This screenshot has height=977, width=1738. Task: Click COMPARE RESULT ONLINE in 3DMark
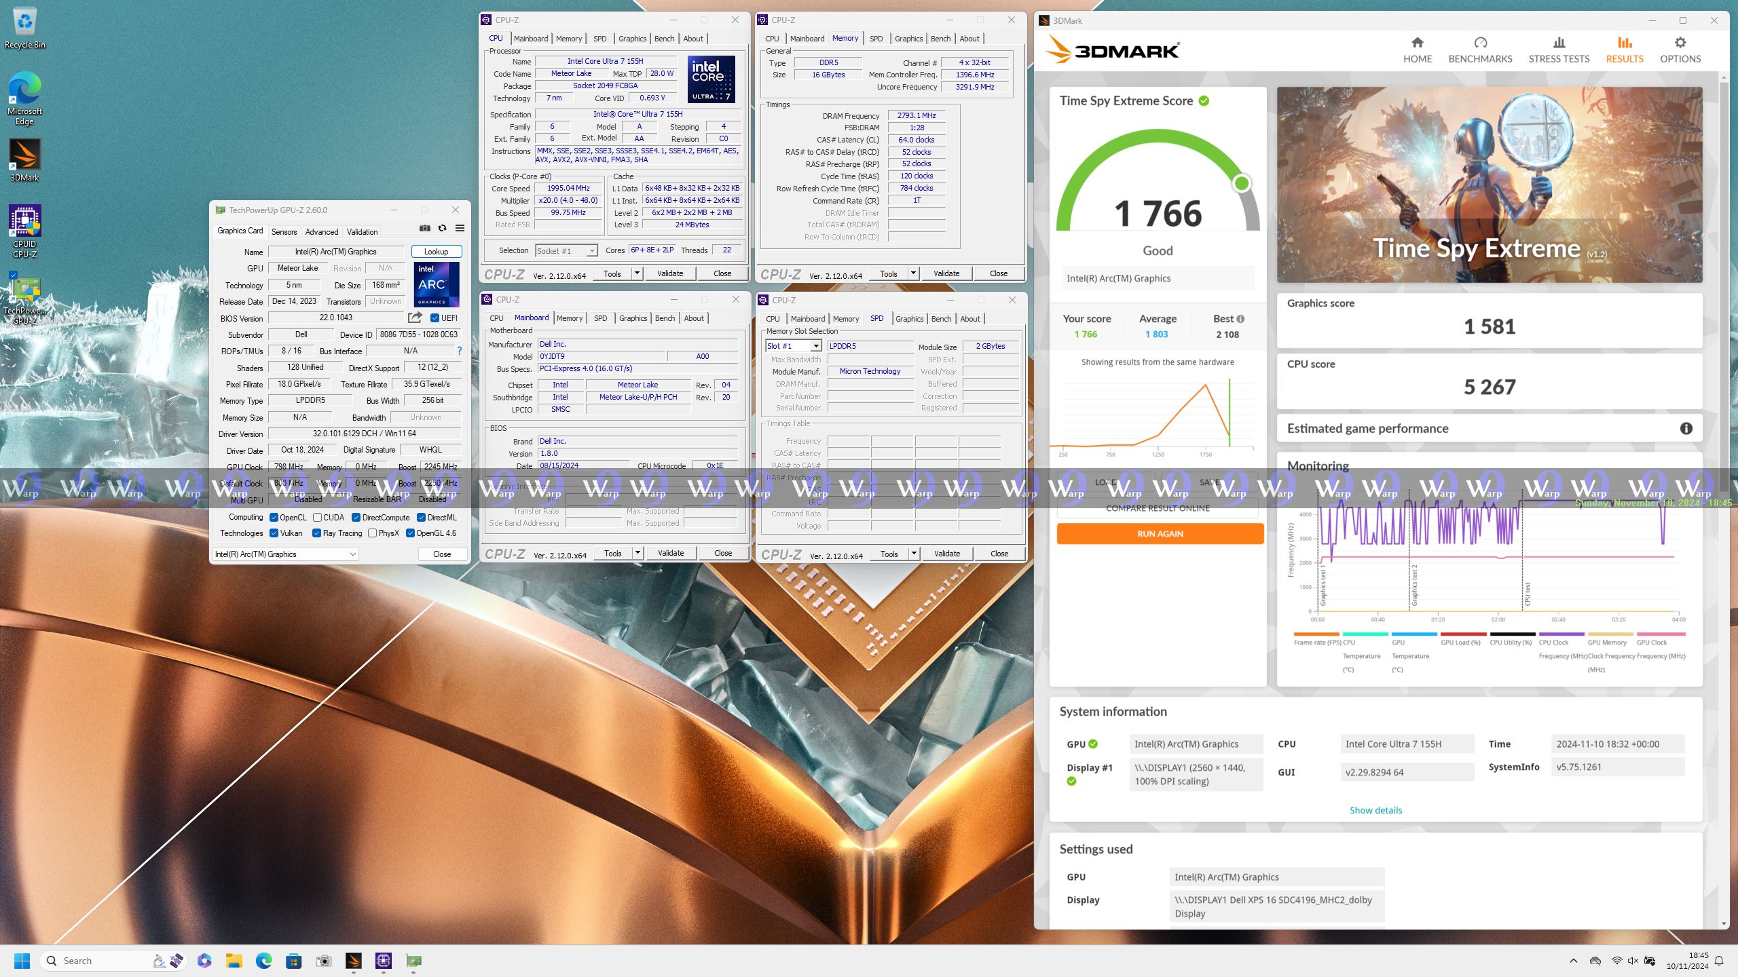pyautogui.click(x=1158, y=508)
